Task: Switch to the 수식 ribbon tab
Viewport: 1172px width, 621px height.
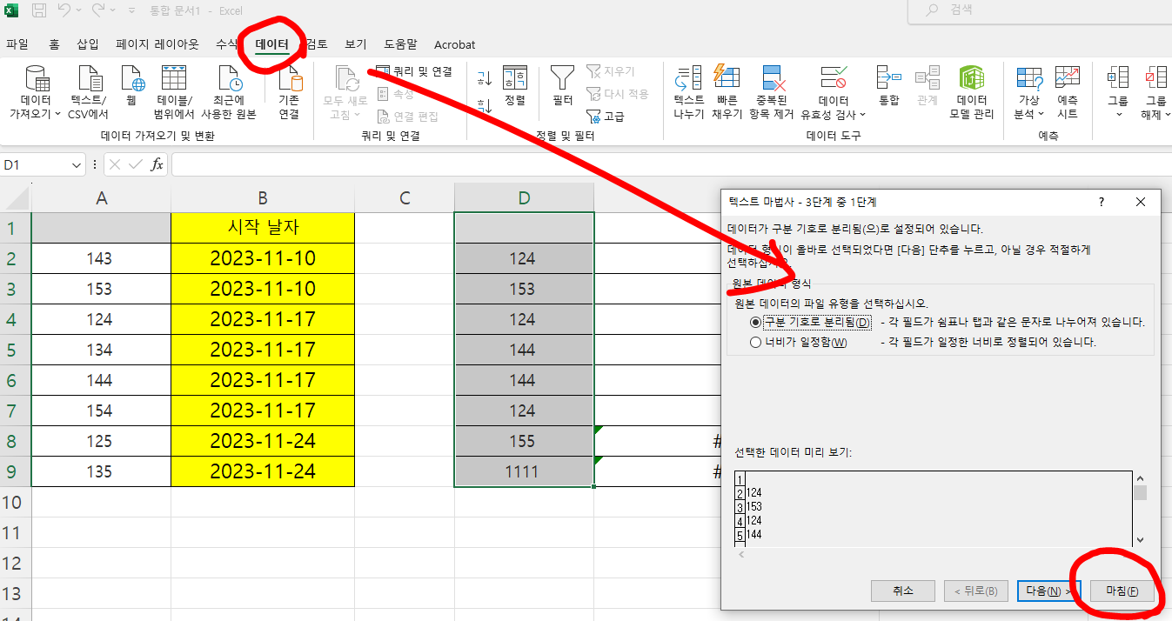Action: click(x=225, y=44)
